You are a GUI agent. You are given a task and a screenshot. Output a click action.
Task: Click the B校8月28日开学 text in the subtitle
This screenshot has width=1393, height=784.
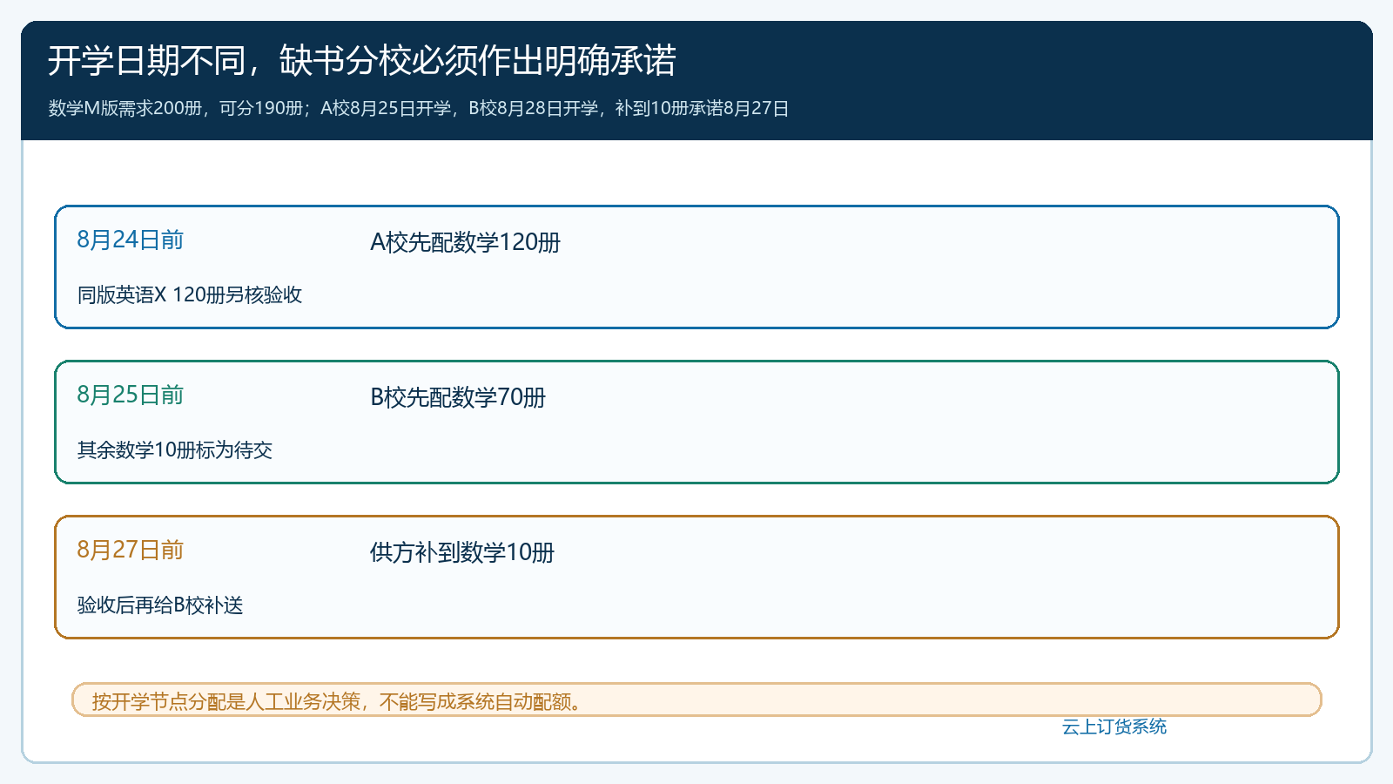coord(534,108)
